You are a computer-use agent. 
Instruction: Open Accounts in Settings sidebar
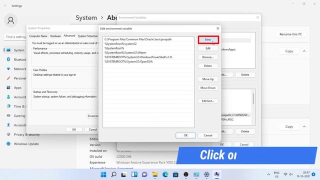tap(15, 97)
